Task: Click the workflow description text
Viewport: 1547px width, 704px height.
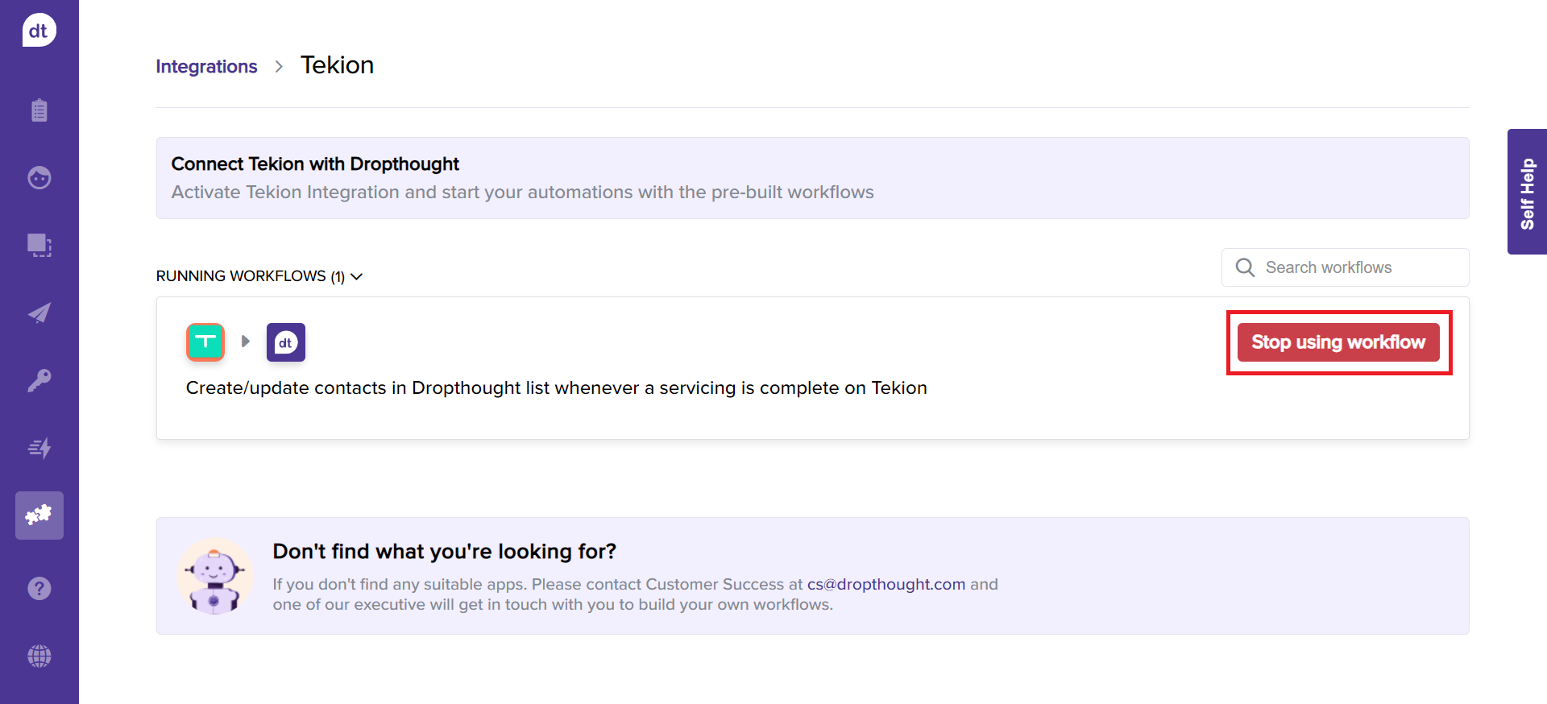Action: [x=556, y=388]
